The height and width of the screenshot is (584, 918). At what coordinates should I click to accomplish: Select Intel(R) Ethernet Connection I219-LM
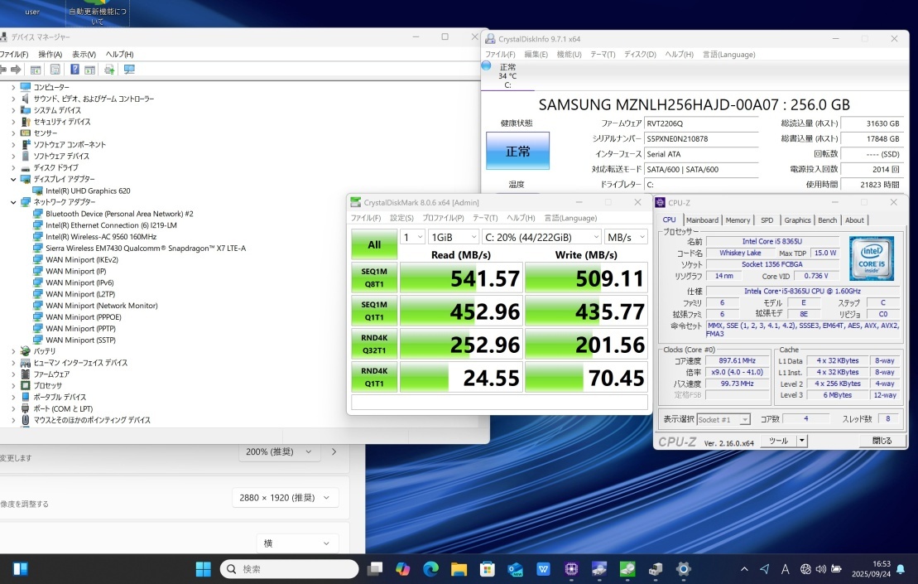pos(111,225)
